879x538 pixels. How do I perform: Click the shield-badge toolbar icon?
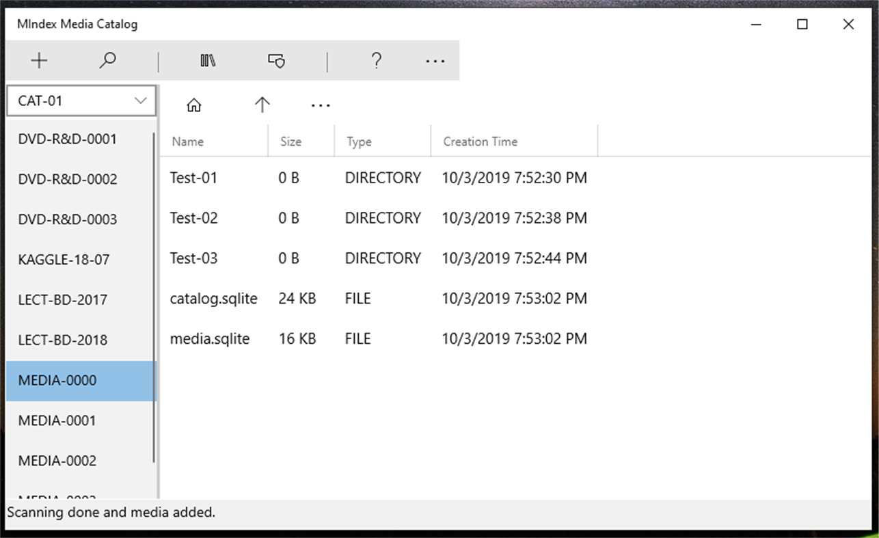click(x=276, y=60)
